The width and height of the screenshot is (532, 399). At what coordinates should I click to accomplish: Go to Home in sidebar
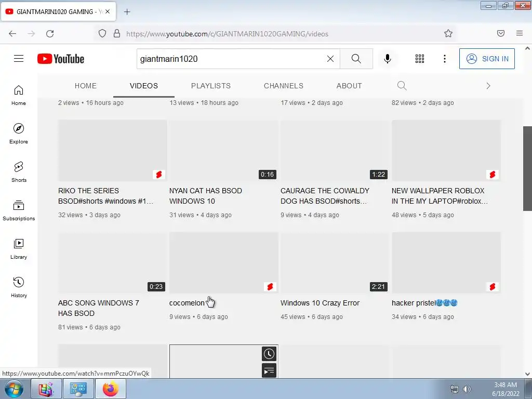pyautogui.click(x=19, y=96)
